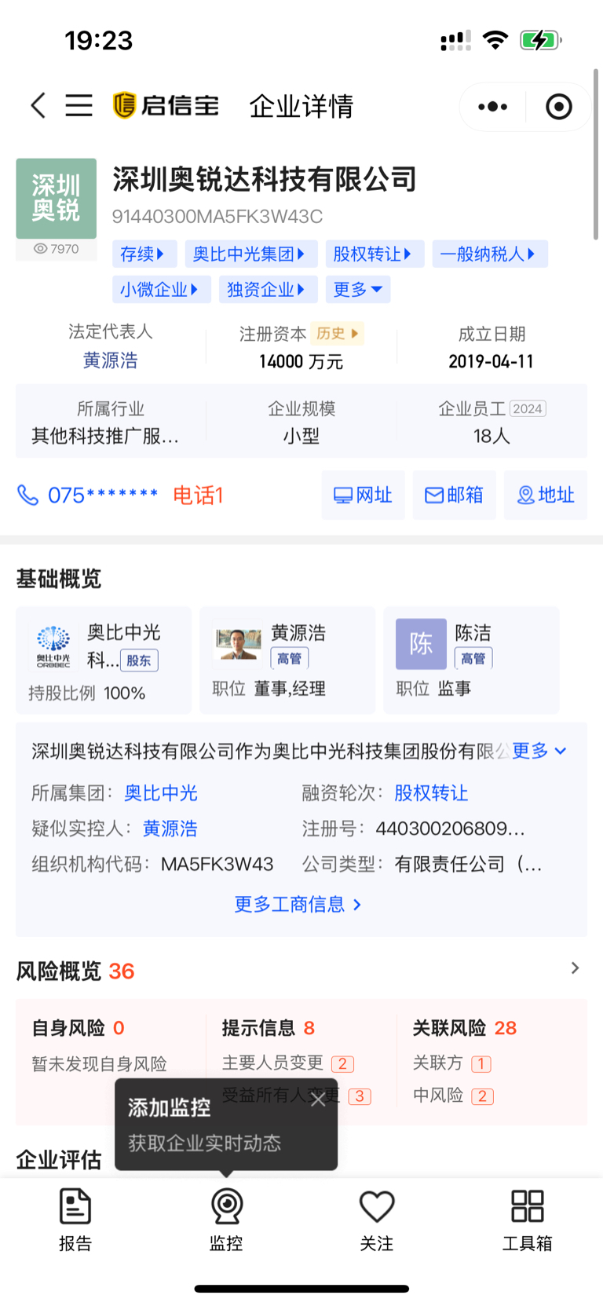The image size is (603, 1306).
Task: Tap the 基础概览 heading
Action: 59,579
